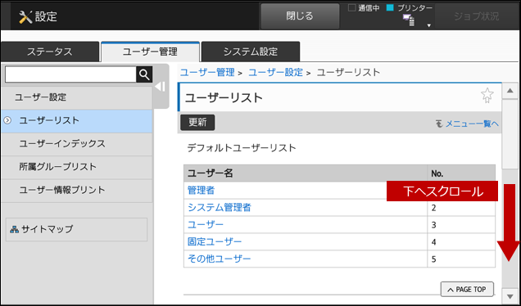Screen dimensions: 521x306
Task: Open the 管理者 user link
Action: (x=201, y=191)
